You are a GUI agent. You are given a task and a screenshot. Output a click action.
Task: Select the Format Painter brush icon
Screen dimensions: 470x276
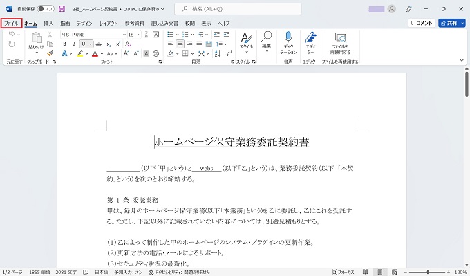[50, 53]
